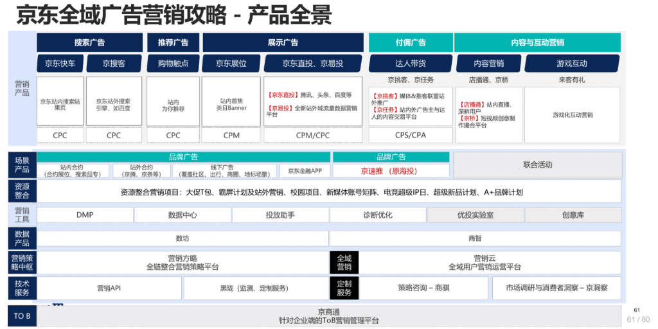Click the 京商通 ToB platform bar
Image resolution: width=658 pixels, height=329 pixels.
click(329, 316)
